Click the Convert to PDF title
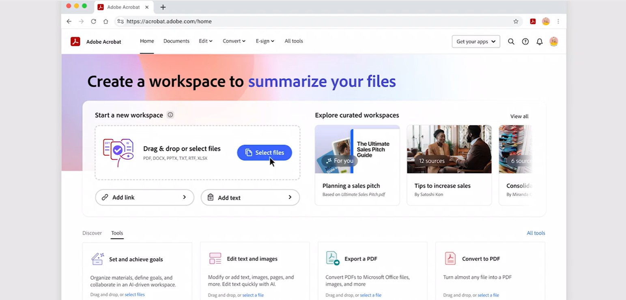The height and width of the screenshot is (300, 626). (x=481, y=259)
